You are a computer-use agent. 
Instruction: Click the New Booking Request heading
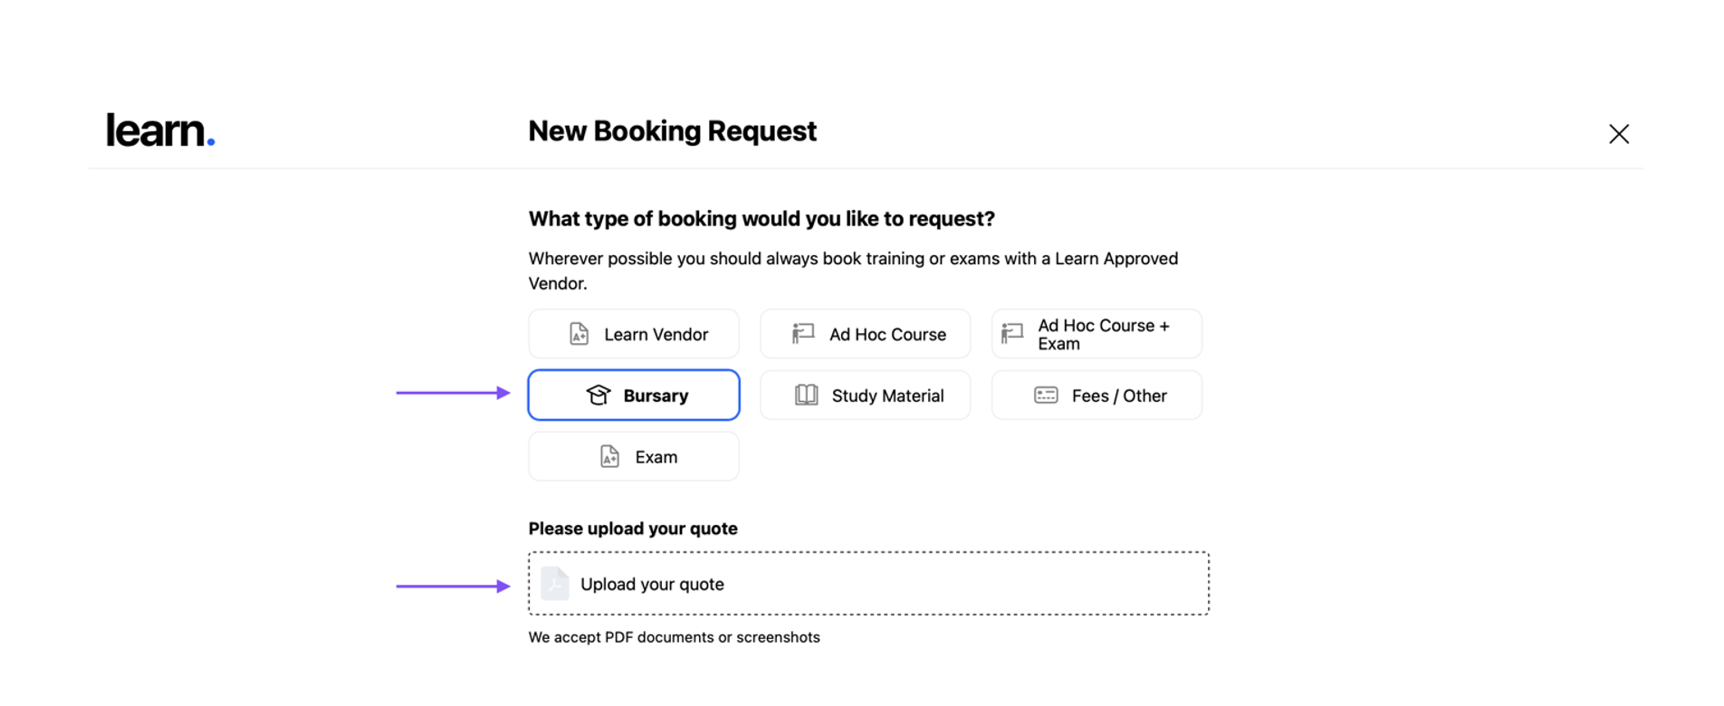pyautogui.click(x=672, y=131)
